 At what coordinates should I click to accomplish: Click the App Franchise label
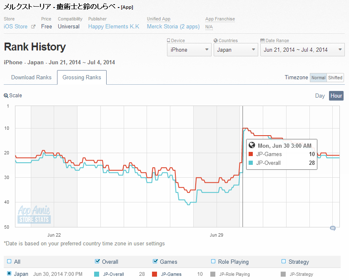tap(220, 19)
